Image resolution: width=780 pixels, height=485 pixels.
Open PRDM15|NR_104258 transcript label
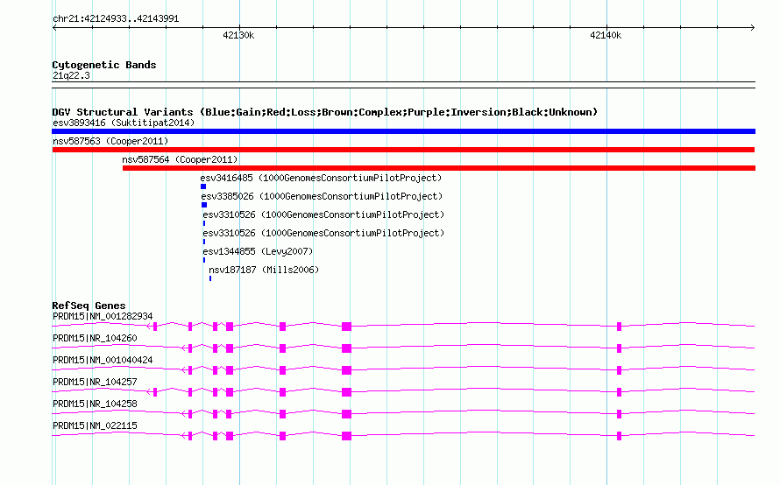pos(95,404)
